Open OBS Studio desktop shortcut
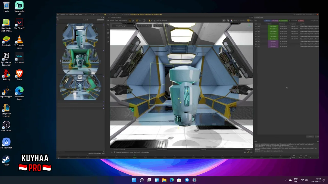Image resolution: width=328 pixels, height=184 pixels. coord(6,126)
